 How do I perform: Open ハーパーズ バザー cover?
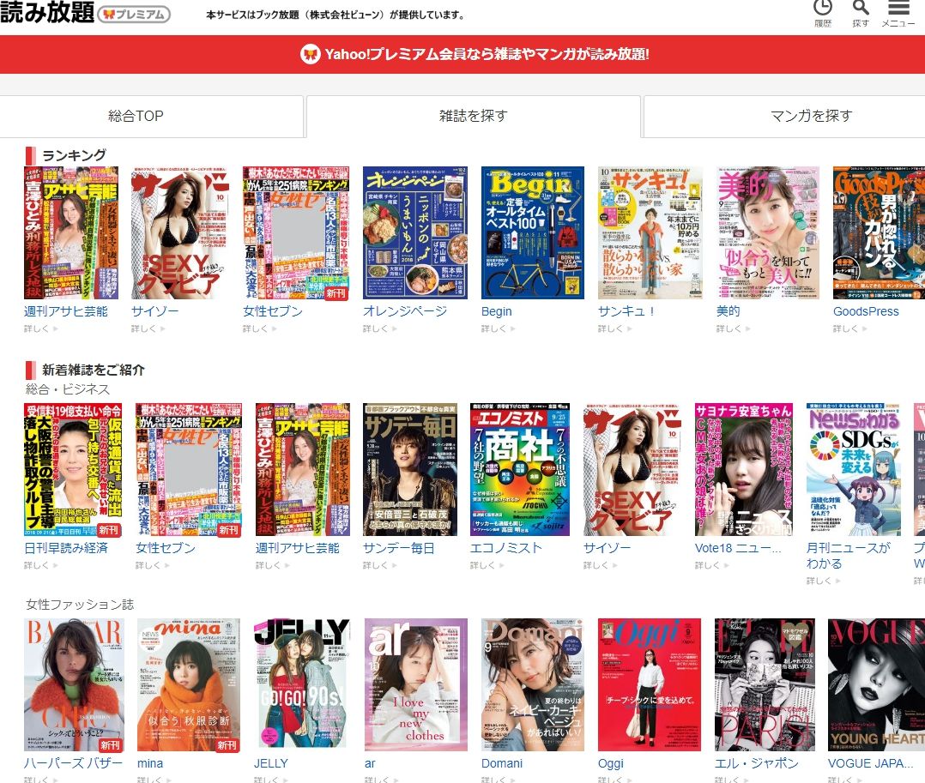pos(75,685)
